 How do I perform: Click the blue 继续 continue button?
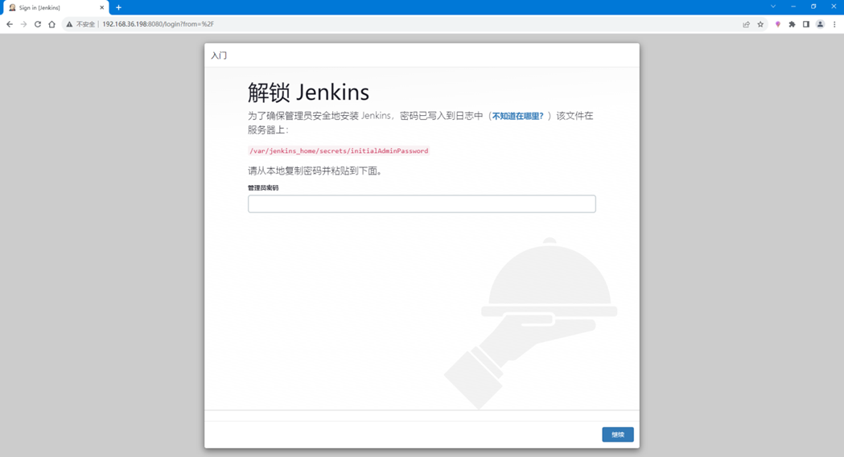pos(617,434)
